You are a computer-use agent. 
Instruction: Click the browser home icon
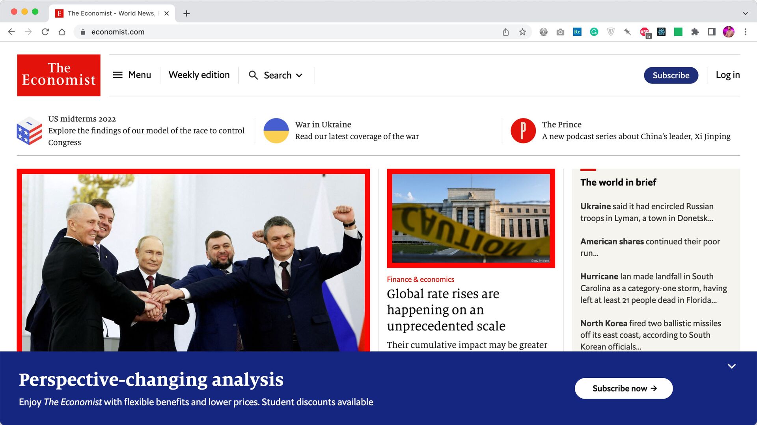pyautogui.click(x=62, y=32)
